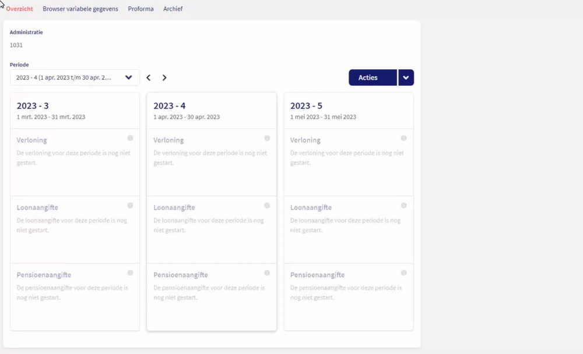The height and width of the screenshot is (354, 583).
Task: Select the 2023 - 5 period card heading
Action: point(307,106)
